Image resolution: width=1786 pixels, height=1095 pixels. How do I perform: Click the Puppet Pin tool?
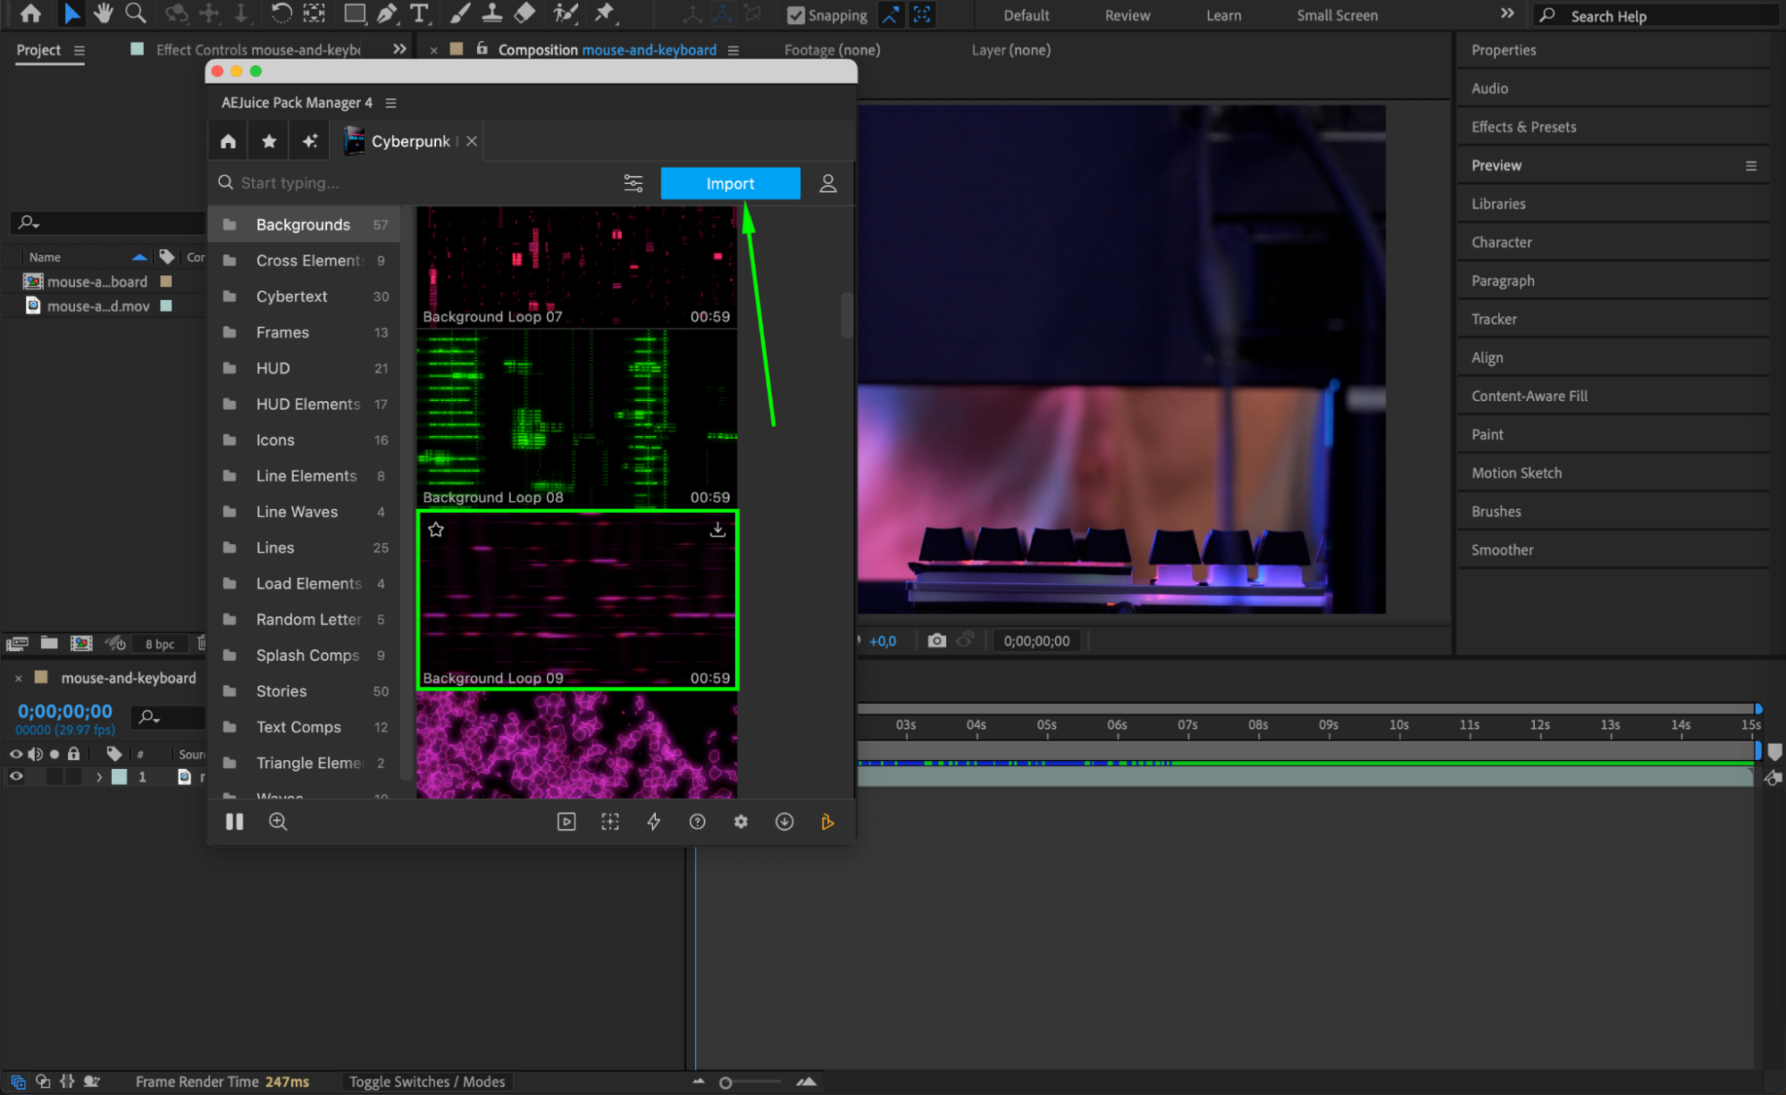coord(605,13)
